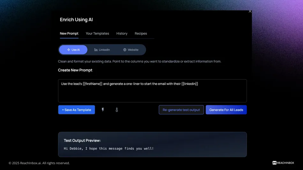Open the Your Templates tab
The width and height of the screenshot is (303, 170).
click(97, 33)
